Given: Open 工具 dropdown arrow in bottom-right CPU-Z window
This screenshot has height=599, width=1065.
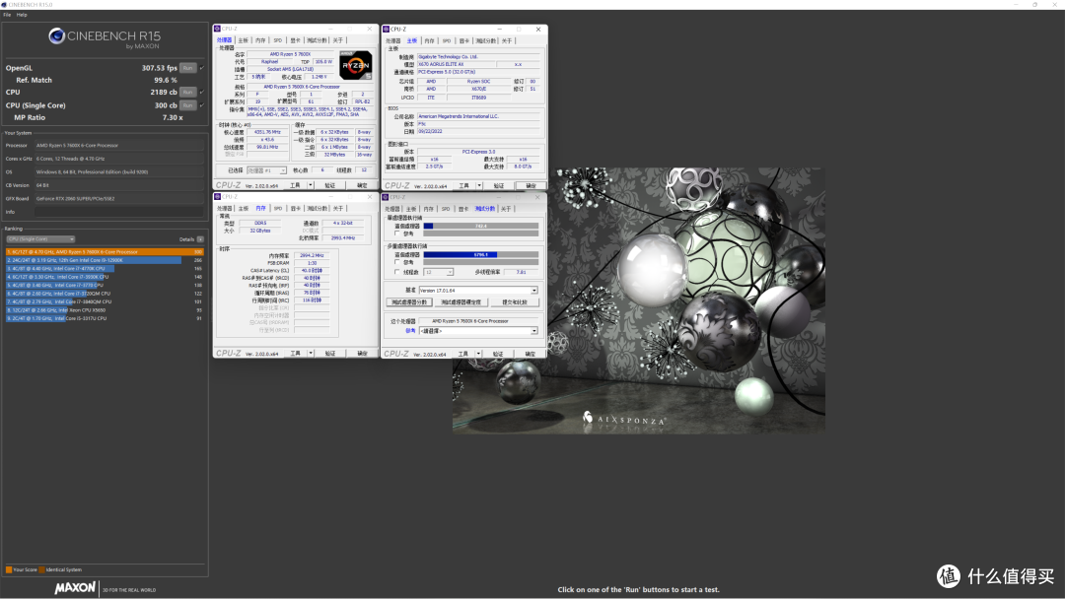Looking at the screenshot, I should coord(479,354).
